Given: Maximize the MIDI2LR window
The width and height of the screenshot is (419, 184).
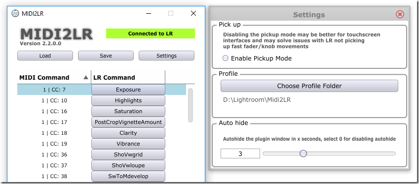Looking at the screenshot, I should [171, 13].
